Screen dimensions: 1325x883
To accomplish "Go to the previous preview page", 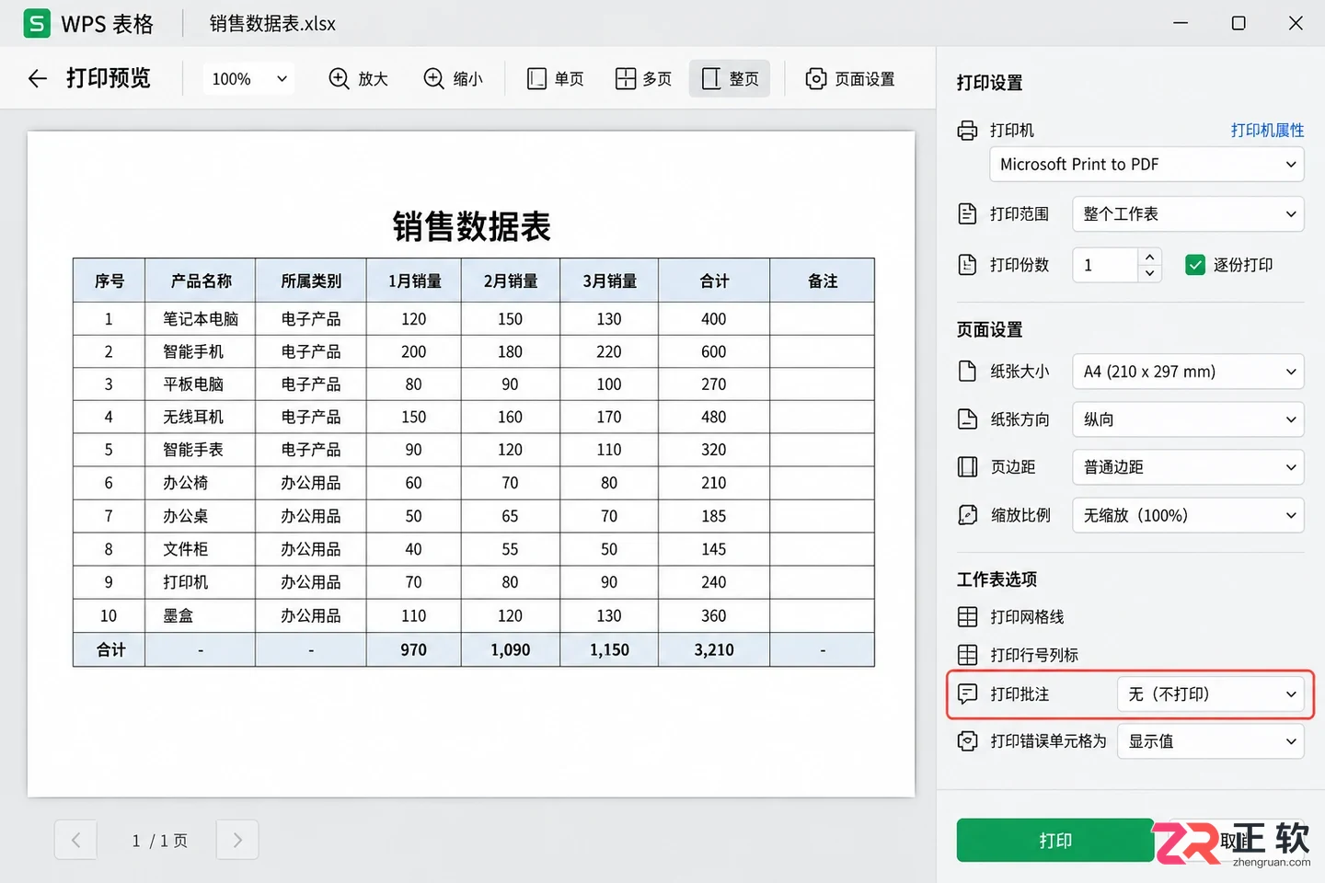I will 75,840.
